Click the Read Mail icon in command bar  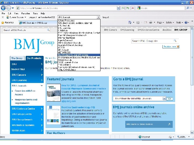[145, 23]
